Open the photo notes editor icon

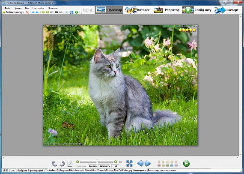click(x=70, y=163)
